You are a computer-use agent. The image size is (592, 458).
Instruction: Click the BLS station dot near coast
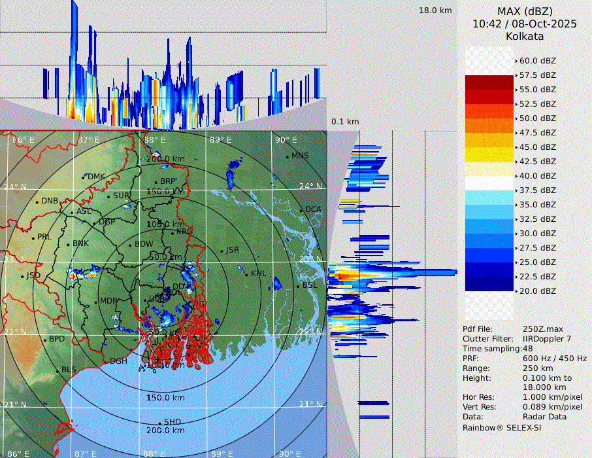coord(58,370)
